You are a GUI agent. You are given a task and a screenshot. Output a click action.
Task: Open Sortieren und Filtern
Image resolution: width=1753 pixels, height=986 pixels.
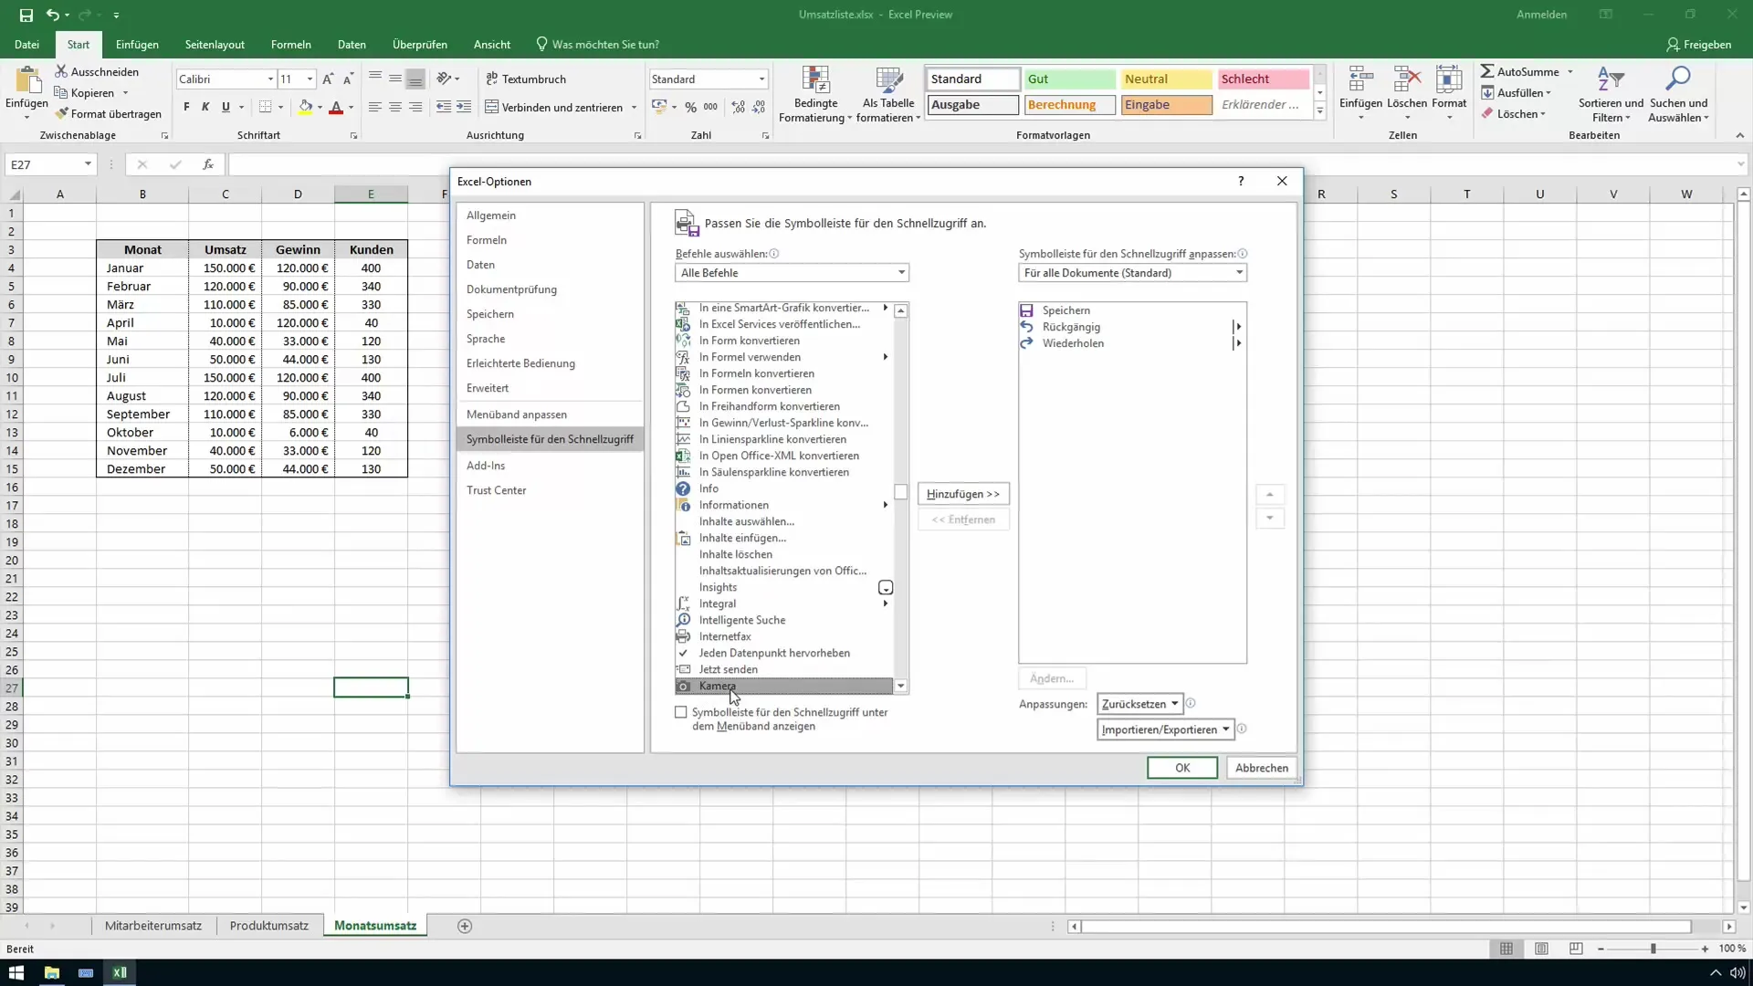tap(1611, 94)
